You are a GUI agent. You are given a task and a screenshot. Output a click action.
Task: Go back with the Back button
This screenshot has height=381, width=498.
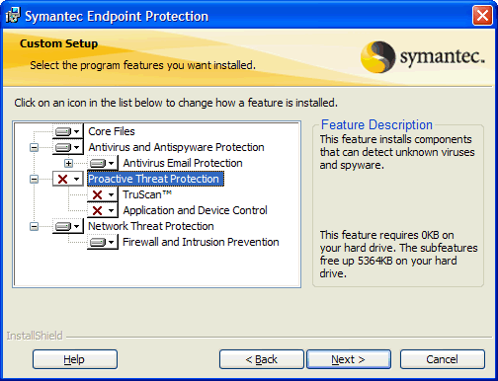pos(262,359)
